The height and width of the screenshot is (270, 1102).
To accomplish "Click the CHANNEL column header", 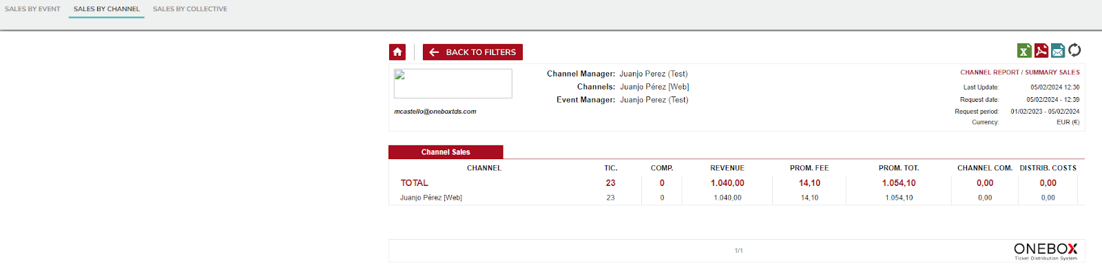I will 484,168.
